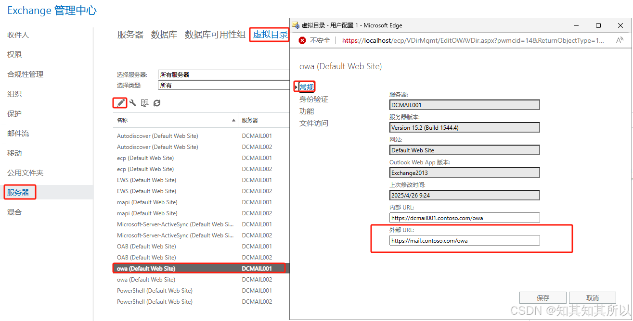Screen dimensions: 633x321
Task: Open 邮件流 in the left navigation
Action: point(18,134)
